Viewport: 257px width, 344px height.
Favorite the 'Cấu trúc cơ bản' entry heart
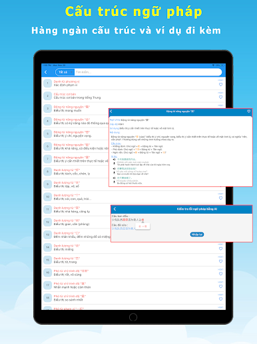[220, 97]
